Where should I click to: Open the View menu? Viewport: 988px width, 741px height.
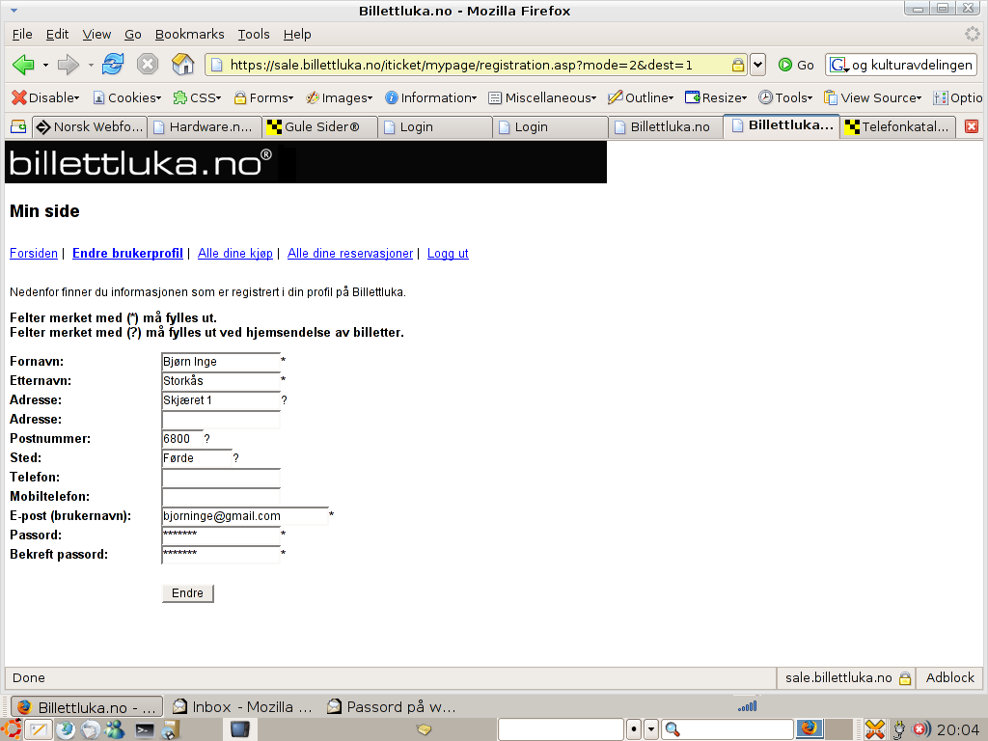(x=96, y=34)
